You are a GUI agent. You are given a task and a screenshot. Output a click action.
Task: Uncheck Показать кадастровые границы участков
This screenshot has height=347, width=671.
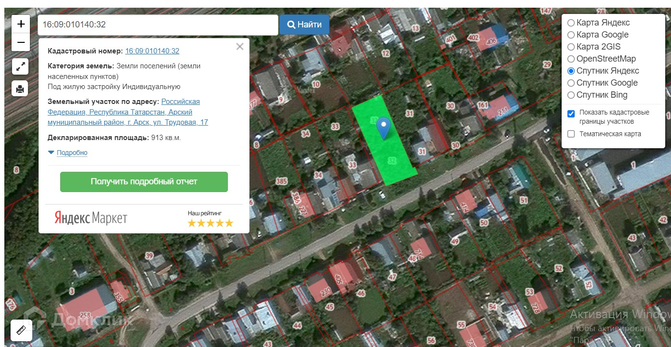(x=571, y=114)
